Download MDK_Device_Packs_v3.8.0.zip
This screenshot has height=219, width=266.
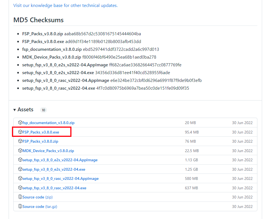pos(48,151)
